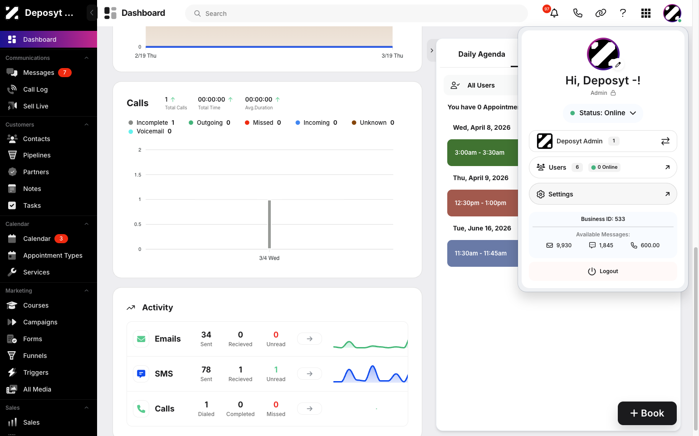This screenshot has width=699, height=436.
Task: Open the Users row in profile panel
Action: pos(603,167)
